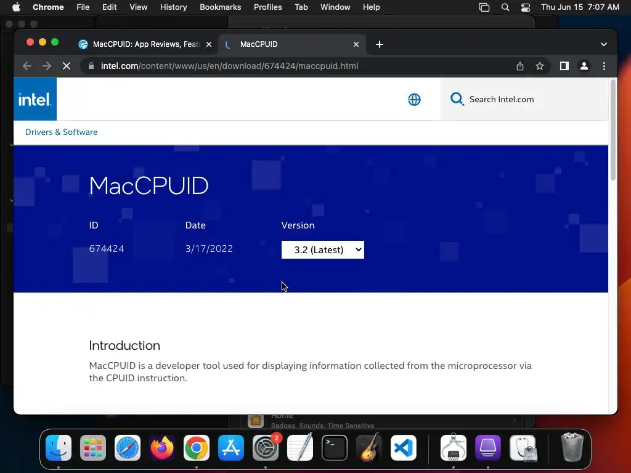
Task: Open Visual Studio Code from Dock
Action: (x=404, y=448)
